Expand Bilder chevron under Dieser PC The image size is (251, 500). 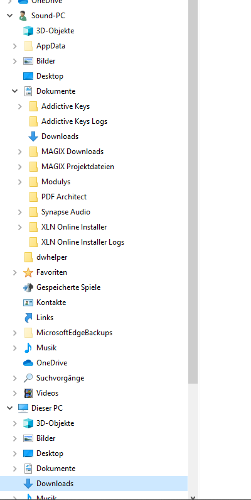(x=15, y=438)
